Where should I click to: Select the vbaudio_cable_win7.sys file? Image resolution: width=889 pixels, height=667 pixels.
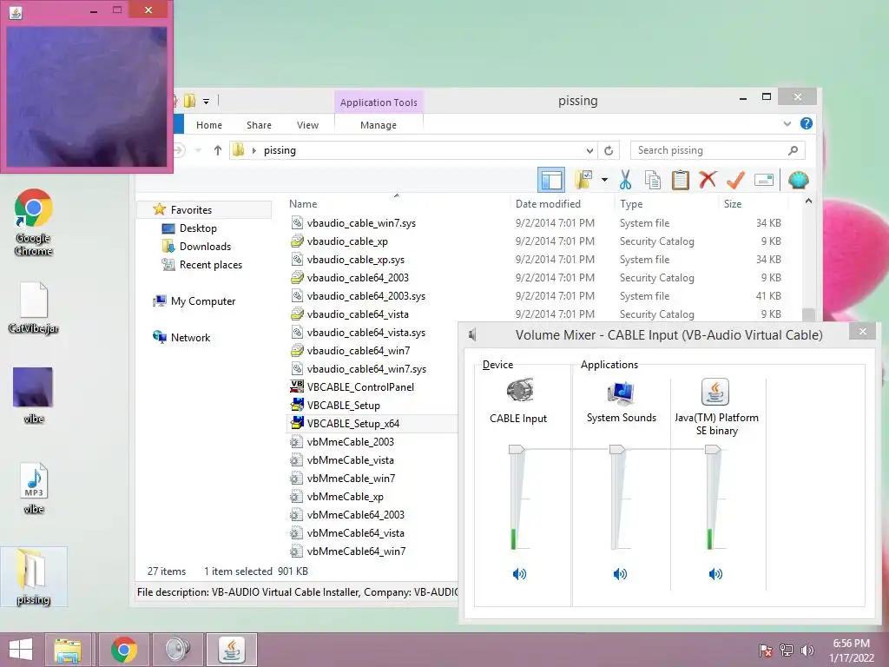tap(361, 223)
